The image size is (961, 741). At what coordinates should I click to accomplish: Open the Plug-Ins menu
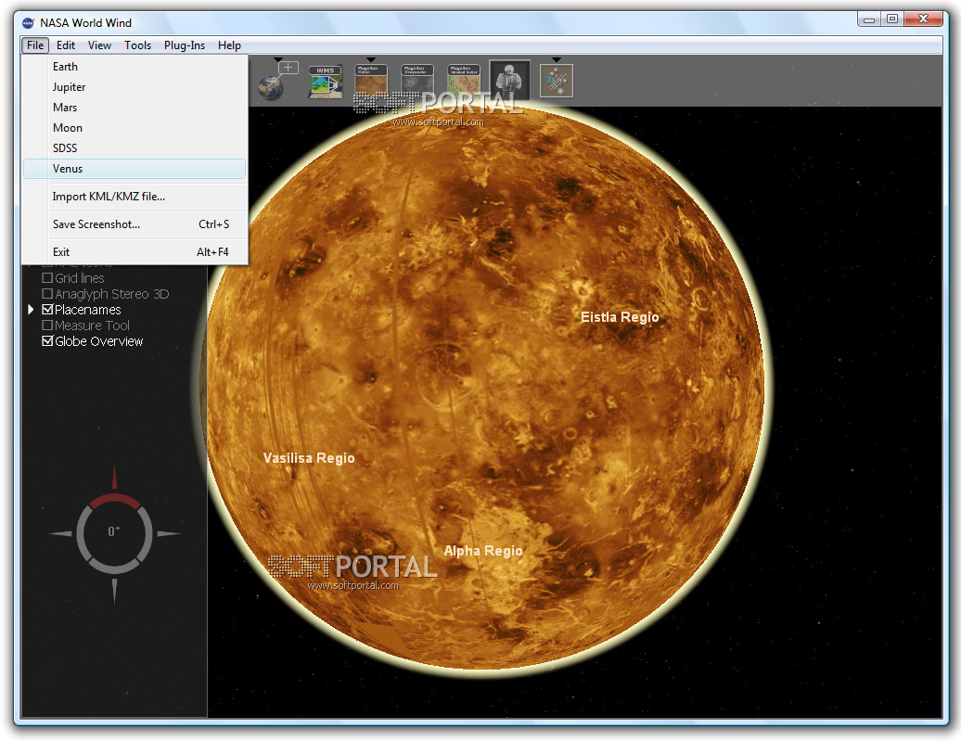(184, 45)
